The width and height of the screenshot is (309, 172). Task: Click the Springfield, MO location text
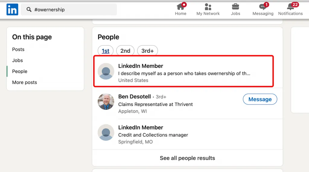click(x=135, y=142)
